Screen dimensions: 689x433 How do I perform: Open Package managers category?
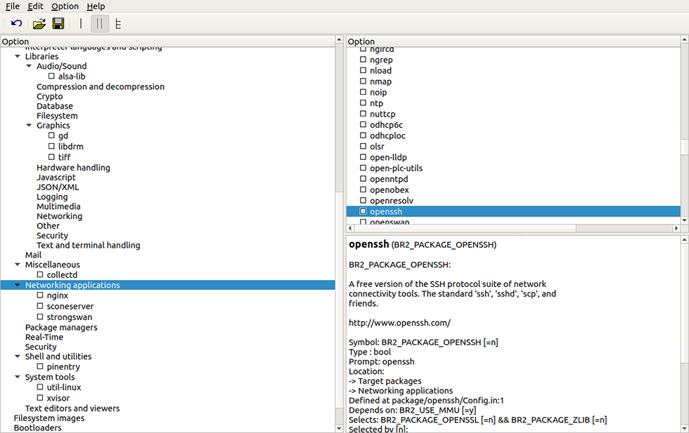(x=62, y=327)
